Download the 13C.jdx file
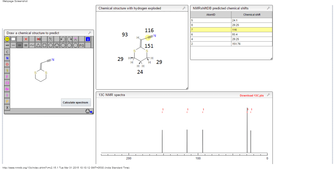This screenshot has width=335, height=169. (x=251, y=95)
